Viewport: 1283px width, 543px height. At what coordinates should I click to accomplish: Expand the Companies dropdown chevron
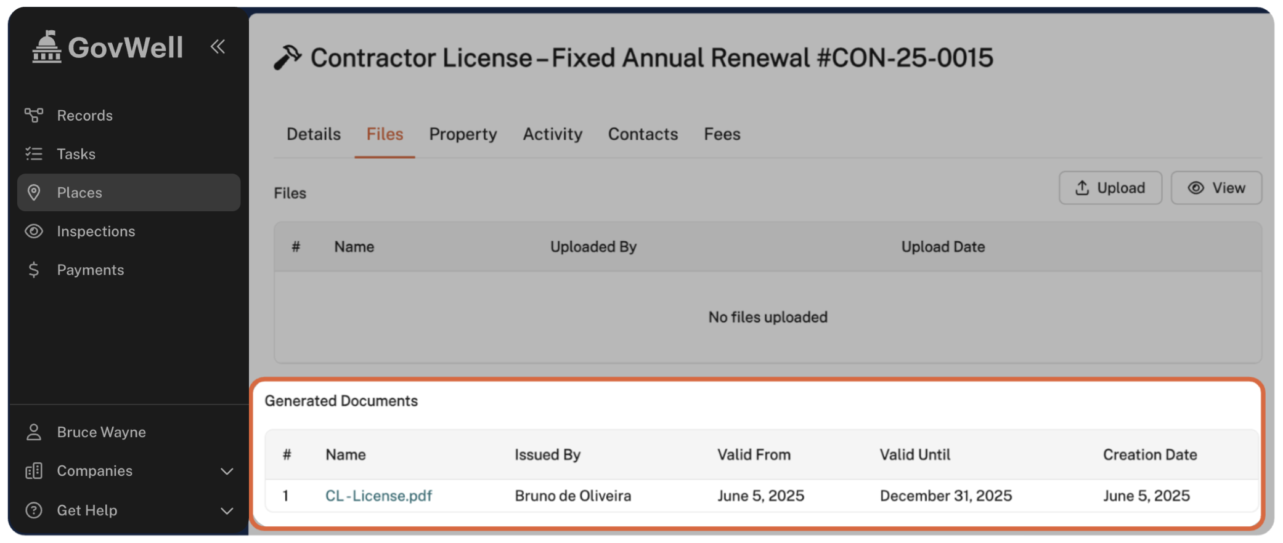[x=227, y=472]
